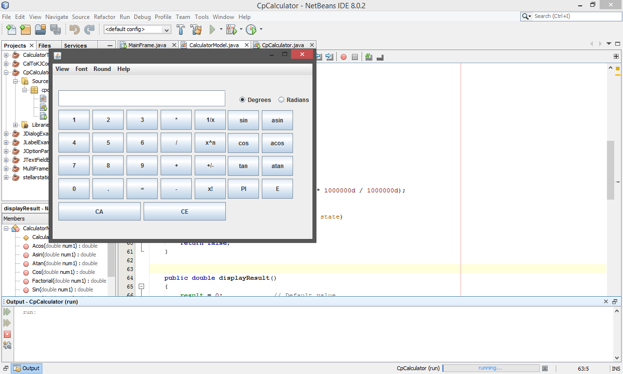Collapse the code fold at line 65
The image size is (623, 374).
click(x=142, y=287)
